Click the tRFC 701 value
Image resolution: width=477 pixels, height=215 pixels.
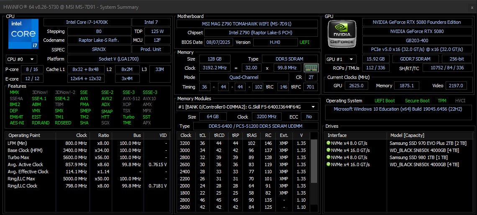point(310,87)
